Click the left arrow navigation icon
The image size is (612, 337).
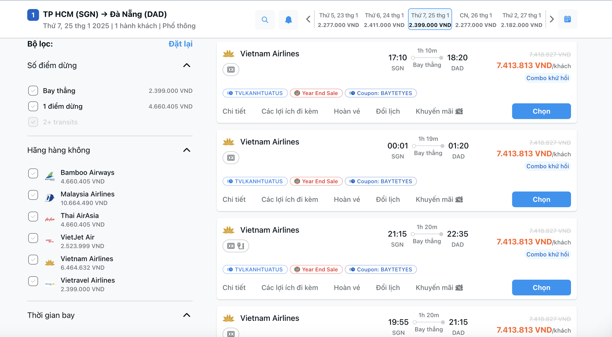click(308, 19)
